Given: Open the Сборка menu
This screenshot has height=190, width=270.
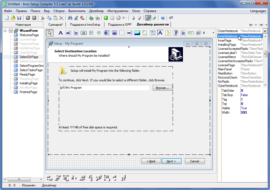Looking at the screenshot, I should coord(59,11).
